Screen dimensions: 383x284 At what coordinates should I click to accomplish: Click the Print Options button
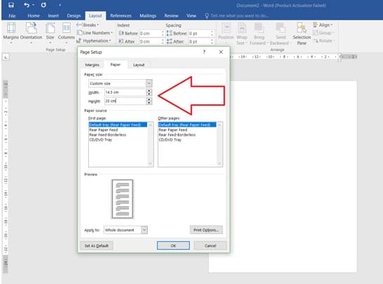[206, 230]
